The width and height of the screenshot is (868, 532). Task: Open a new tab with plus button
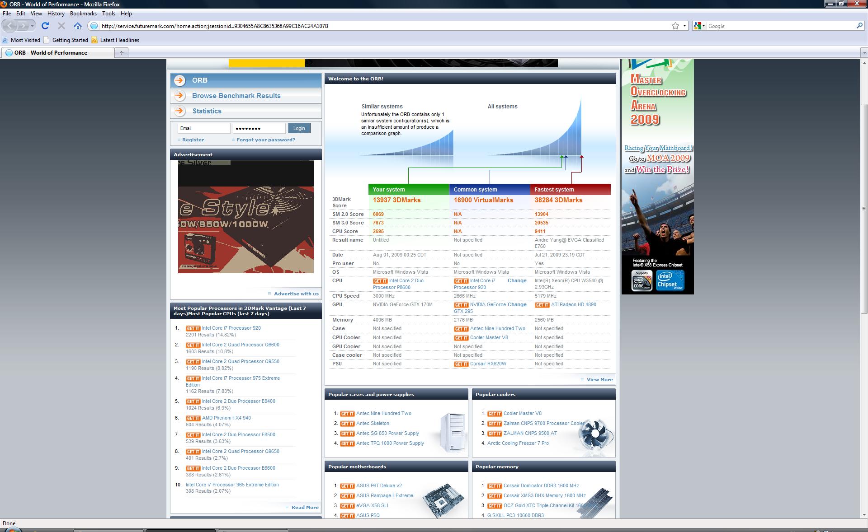pyautogui.click(x=121, y=53)
